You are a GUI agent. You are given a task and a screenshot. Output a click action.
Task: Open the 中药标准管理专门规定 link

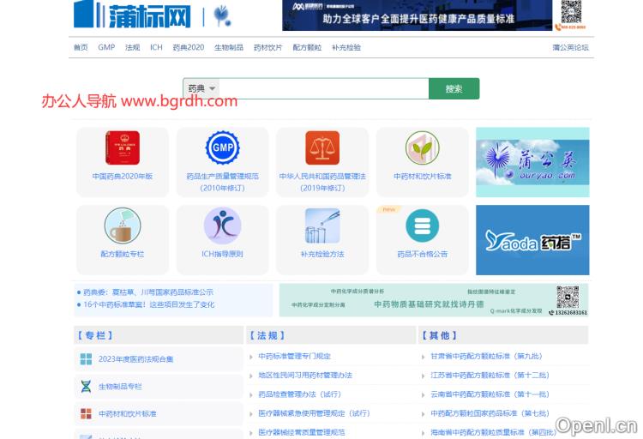(294, 357)
